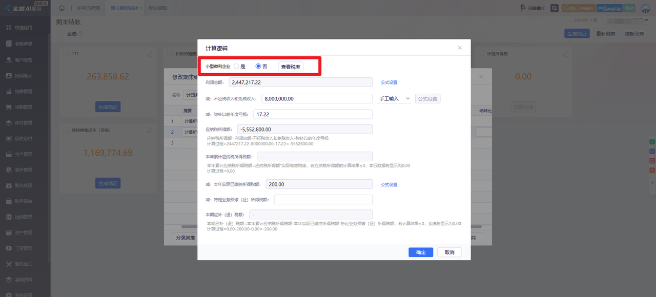The width and height of the screenshot is (656, 297).
Task: Click the 不征税收入和免税收入 field
Action: 317,99
